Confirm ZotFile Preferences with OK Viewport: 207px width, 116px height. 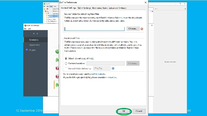coord(124,111)
